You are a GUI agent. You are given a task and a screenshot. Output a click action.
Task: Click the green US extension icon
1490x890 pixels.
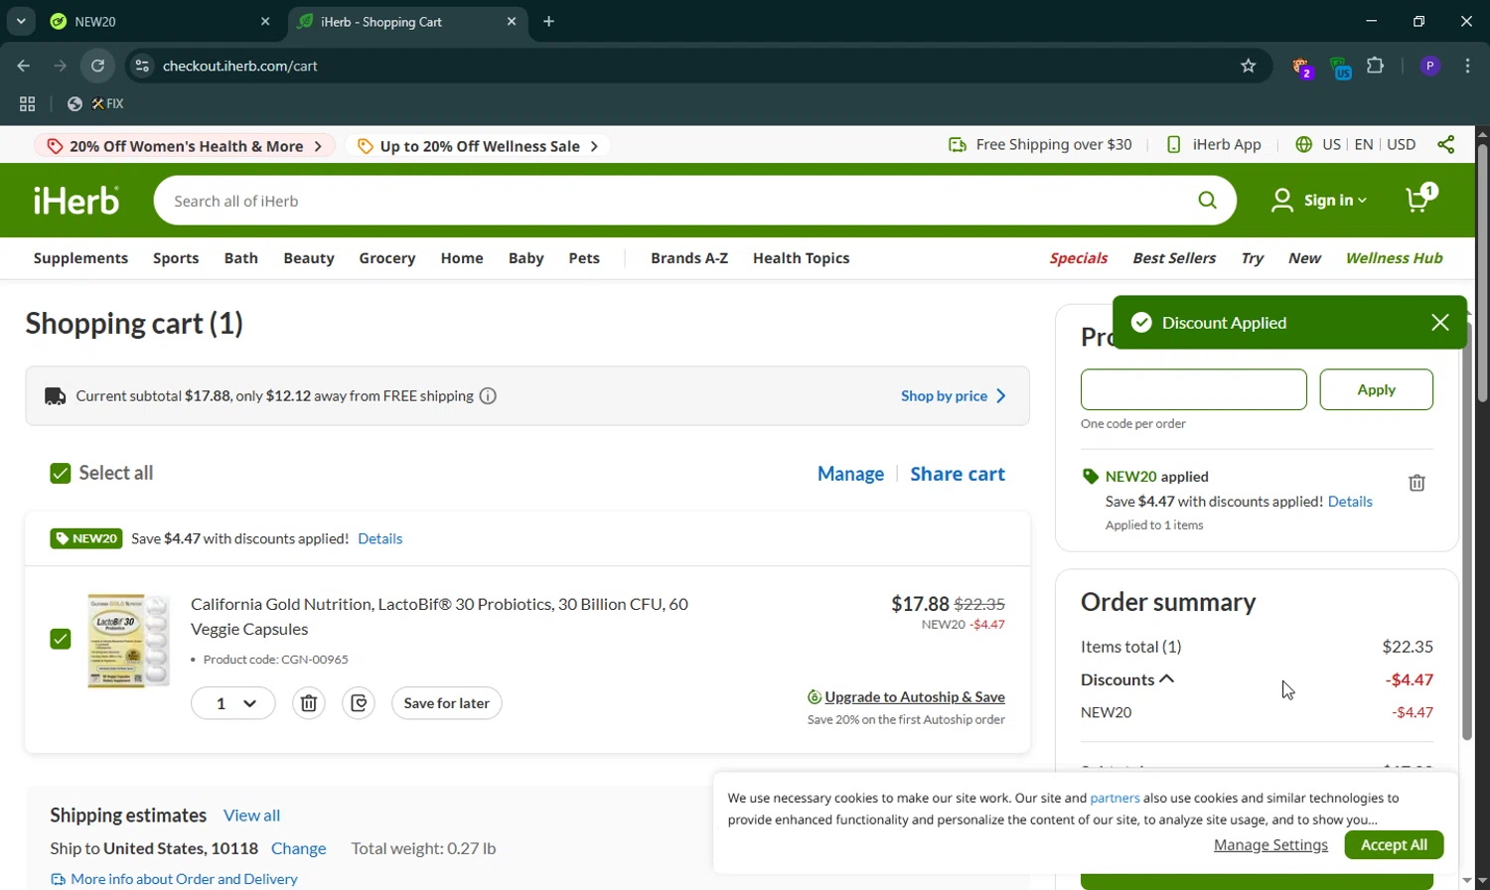click(1341, 68)
